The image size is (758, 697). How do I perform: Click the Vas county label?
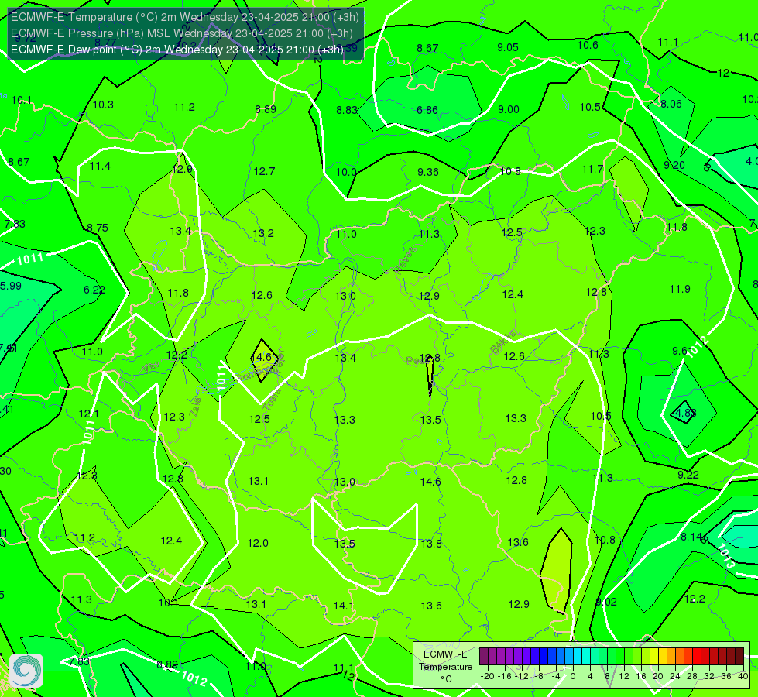click(x=151, y=368)
